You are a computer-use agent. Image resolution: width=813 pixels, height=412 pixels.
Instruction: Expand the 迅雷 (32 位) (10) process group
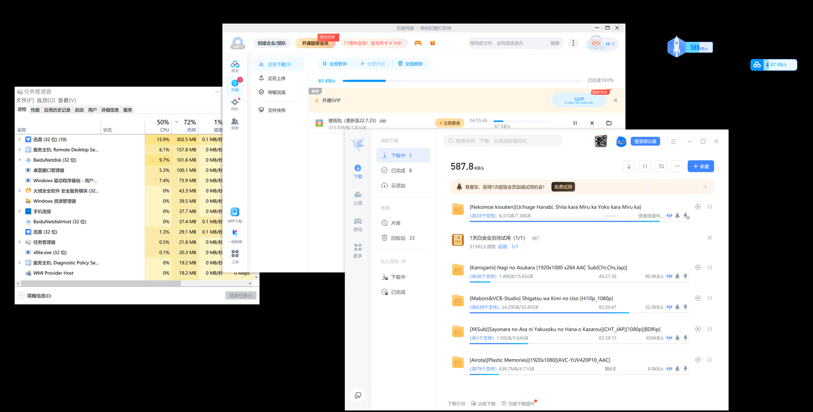click(x=19, y=139)
